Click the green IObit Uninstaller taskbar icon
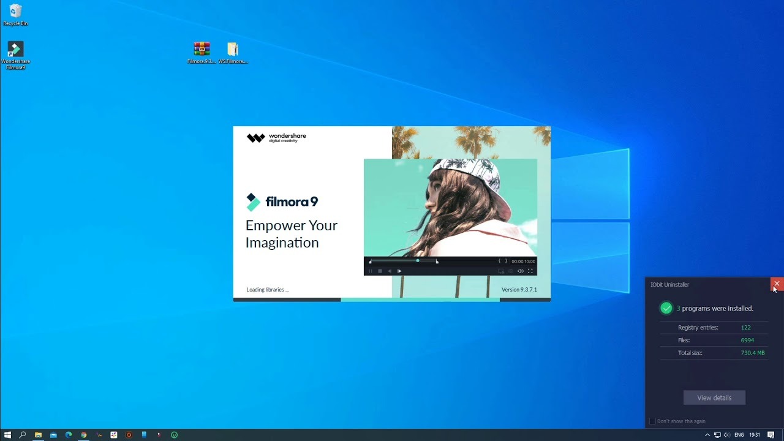 click(x=174, y=435)
